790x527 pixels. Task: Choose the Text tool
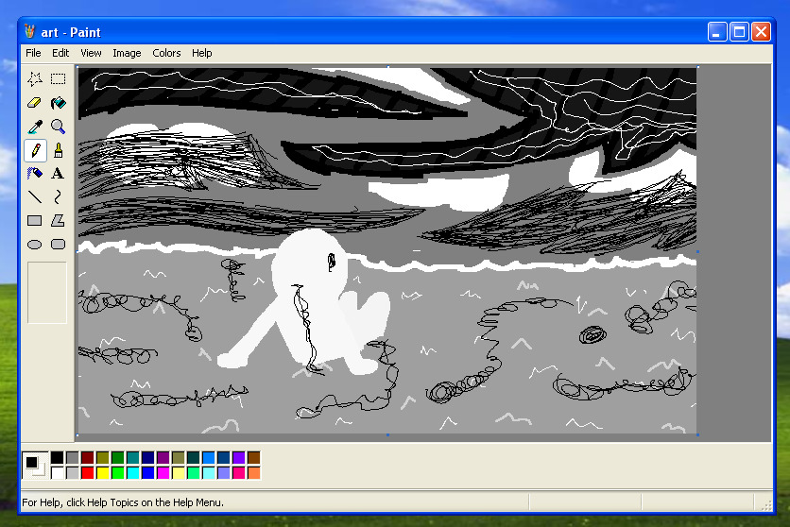tap(58, 174)
